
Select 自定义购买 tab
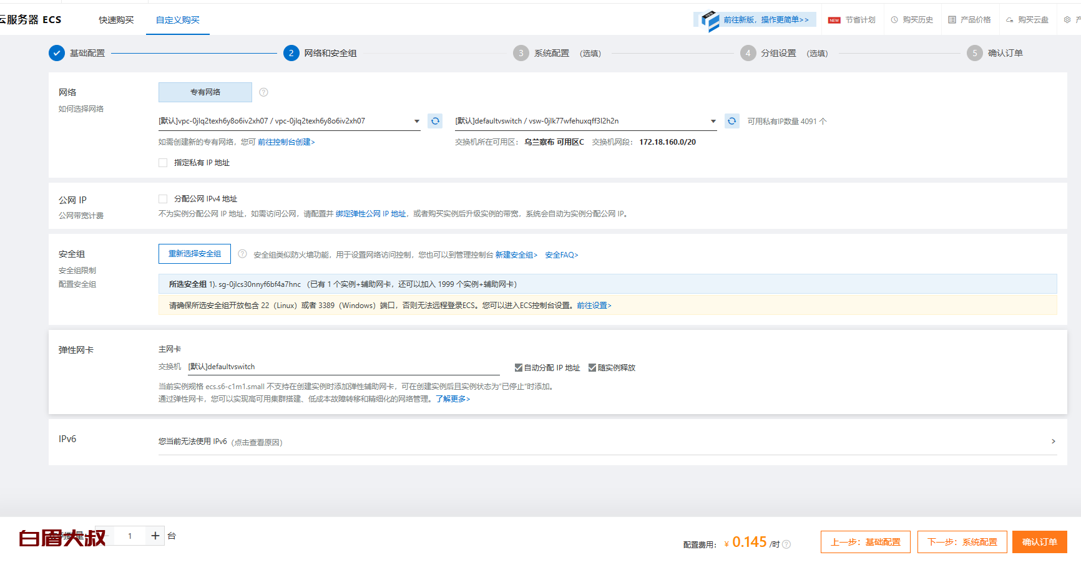[x=178, y=20]
